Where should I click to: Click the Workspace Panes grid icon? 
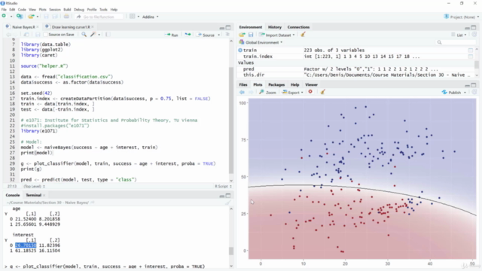pos(133,17)
